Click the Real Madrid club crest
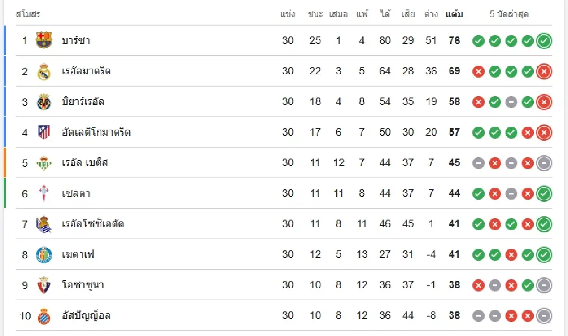This screenshot has height=336, width=568. pyautogui.click(x=44, y=71)
